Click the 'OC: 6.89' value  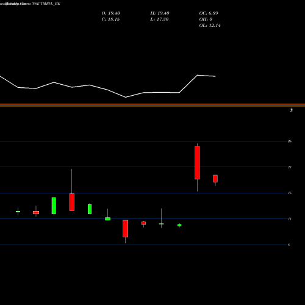pyautogui.click(x=209, y=13)
